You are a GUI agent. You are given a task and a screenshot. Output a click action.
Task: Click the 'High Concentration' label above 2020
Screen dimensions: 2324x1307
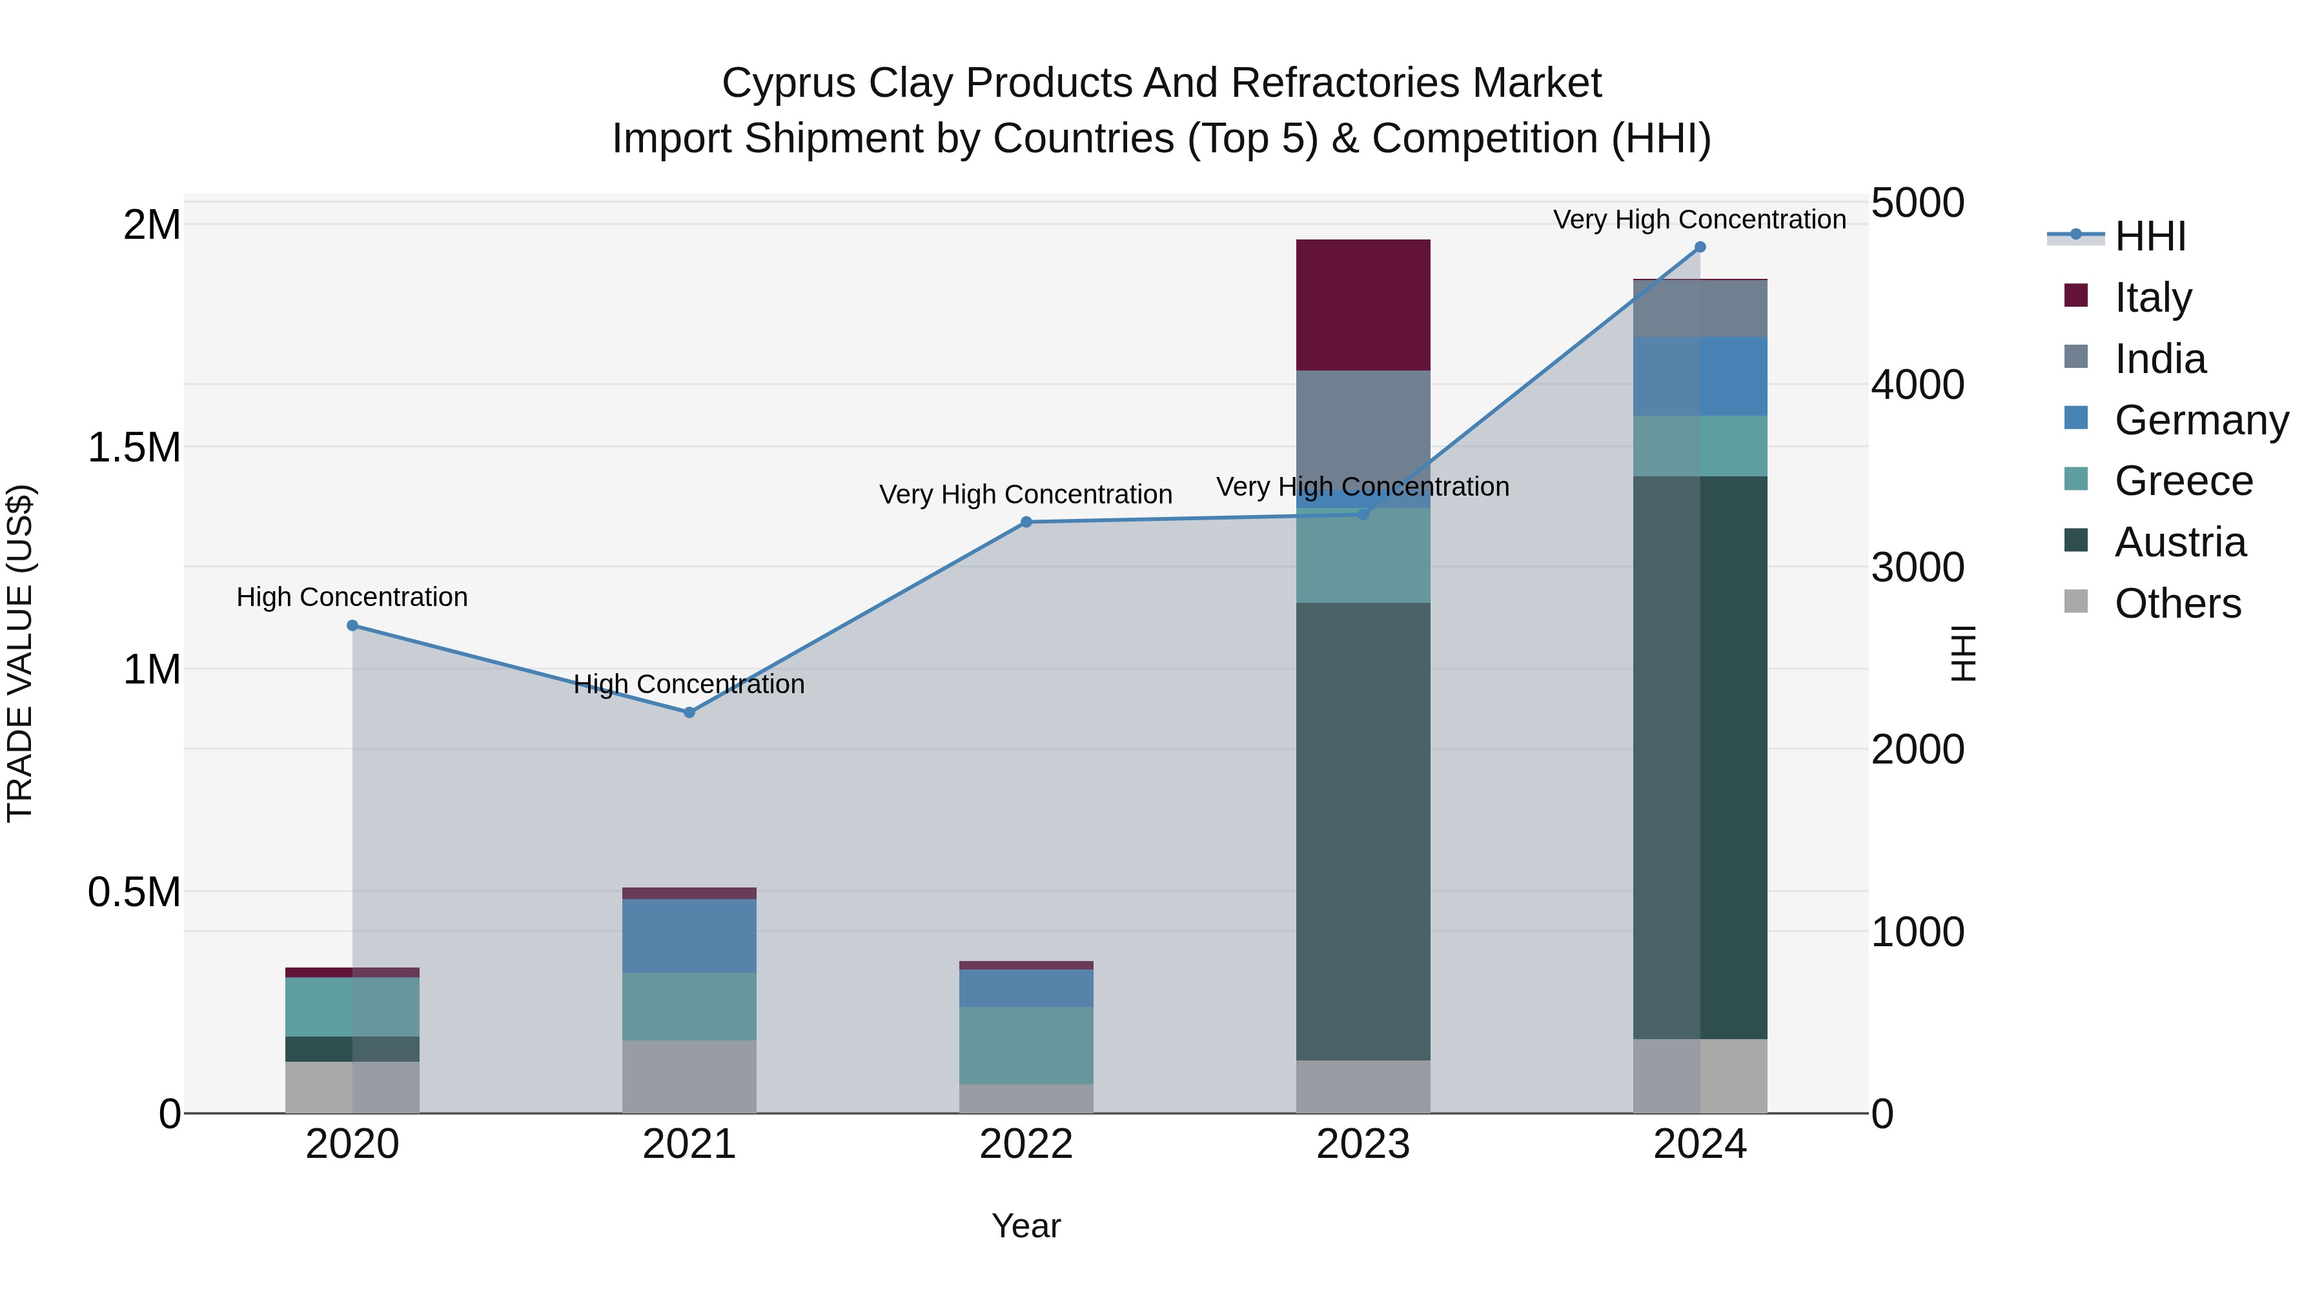[x=352, y=597]
